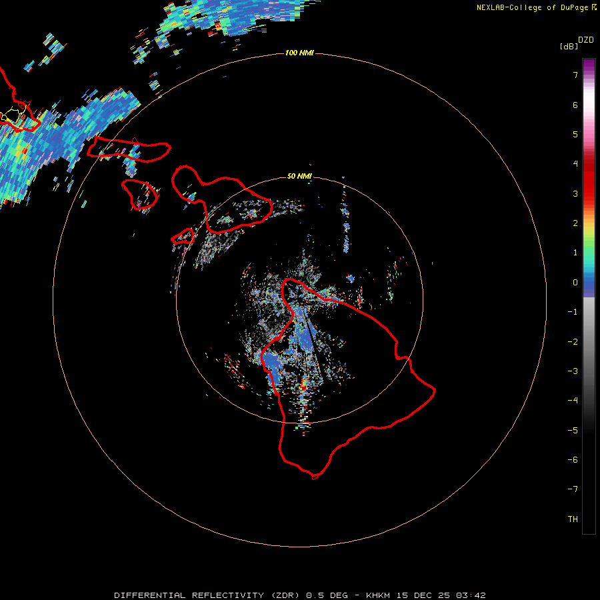Click the -3 value on color scale
The height and width of the screenshot is (600, 600).
[x=573, y=371]
